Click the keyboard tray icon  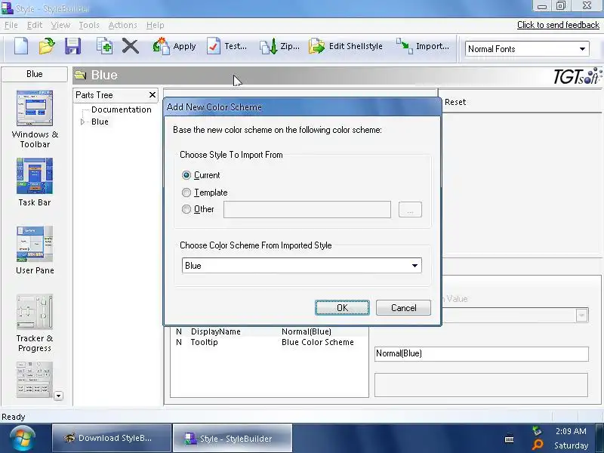click(x=509, y=439)
